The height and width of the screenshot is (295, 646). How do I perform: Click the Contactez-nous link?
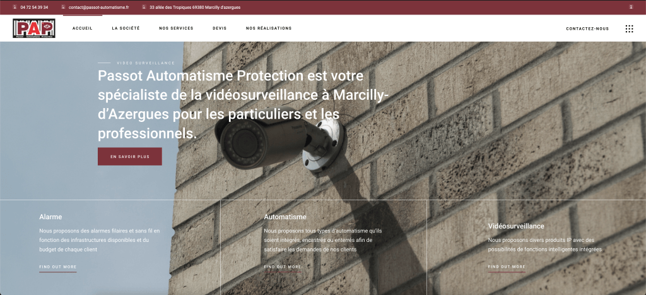(587, 29)
